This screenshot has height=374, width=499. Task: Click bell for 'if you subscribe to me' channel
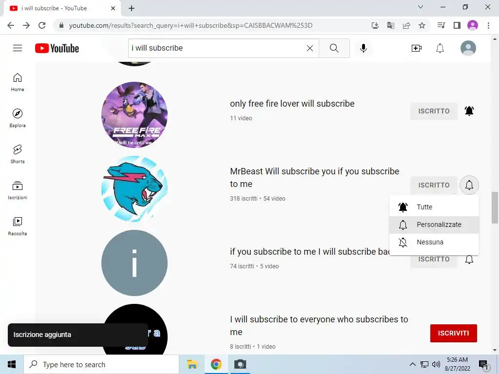(x=469, y=259)
